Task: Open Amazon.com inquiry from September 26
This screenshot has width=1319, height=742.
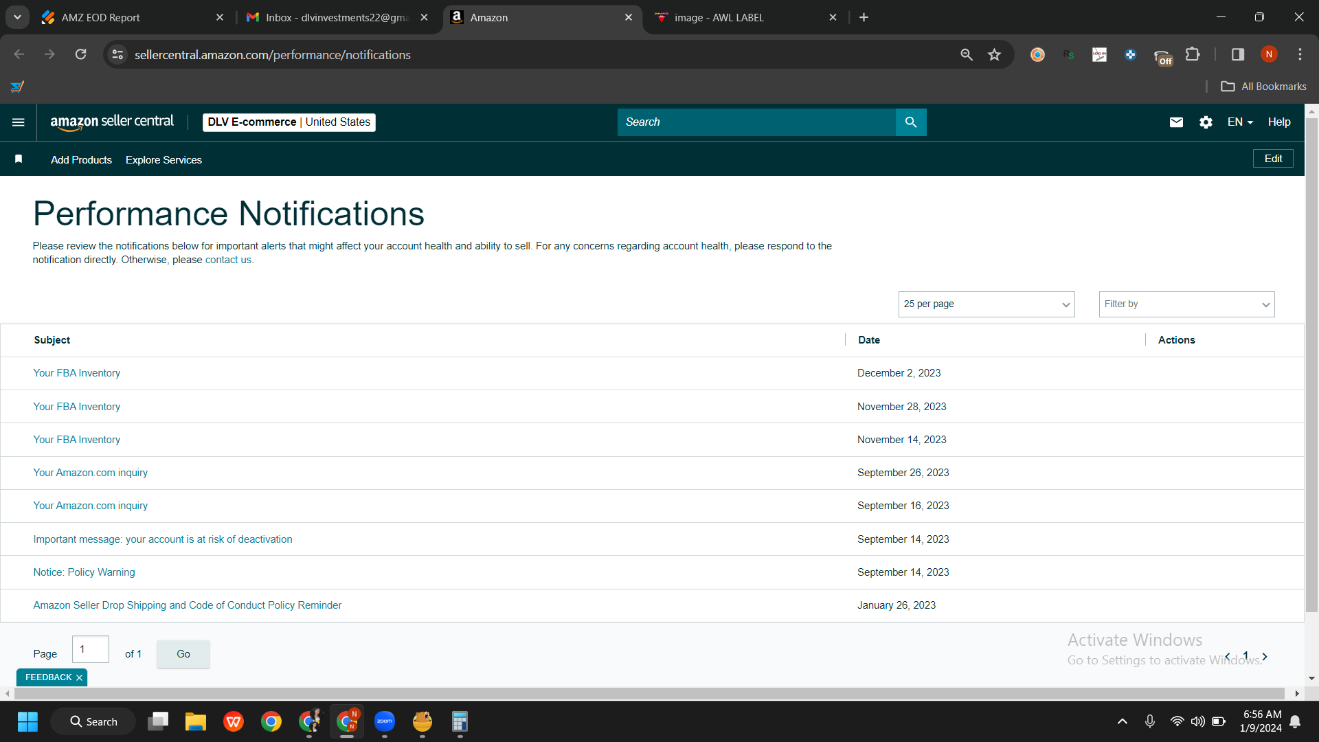Action: (x=91, y=473)
